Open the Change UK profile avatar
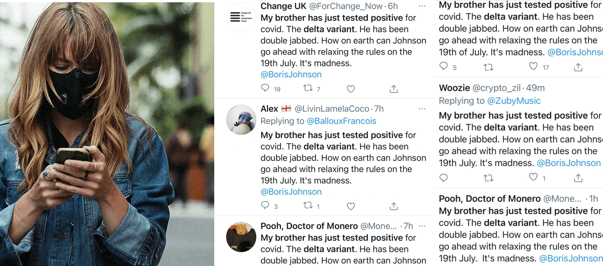Image resolution: width=603 pixels, height=266 pixels. [x=241, y=17]
